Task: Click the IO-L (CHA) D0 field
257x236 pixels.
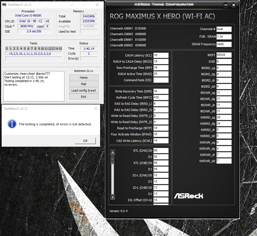Action: coord(161,175)
